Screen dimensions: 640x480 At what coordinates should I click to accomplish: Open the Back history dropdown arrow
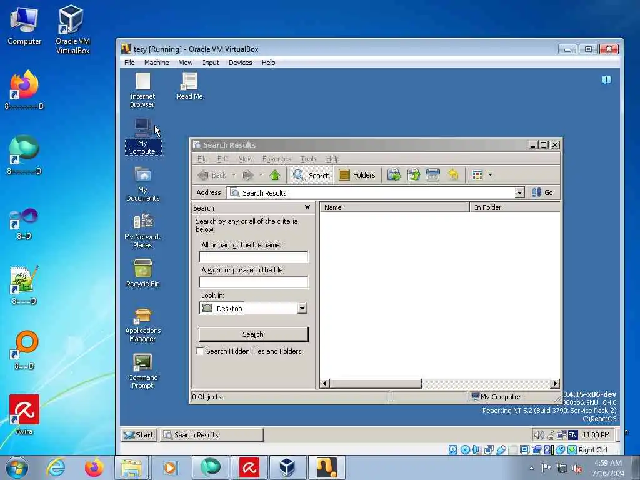234,175
